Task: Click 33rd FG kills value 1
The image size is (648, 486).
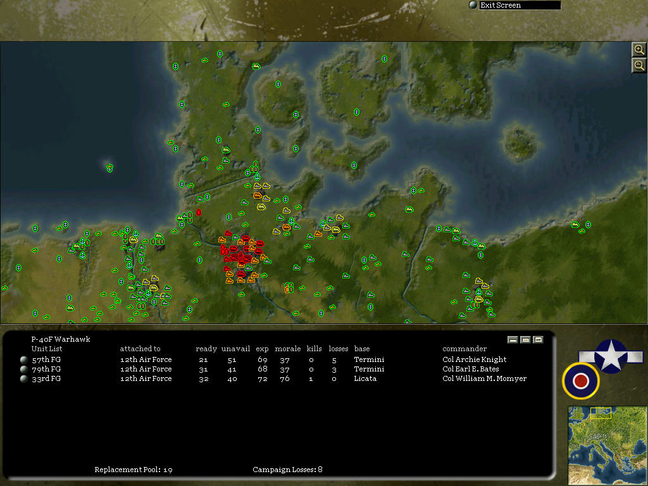Action: [311, 379]
